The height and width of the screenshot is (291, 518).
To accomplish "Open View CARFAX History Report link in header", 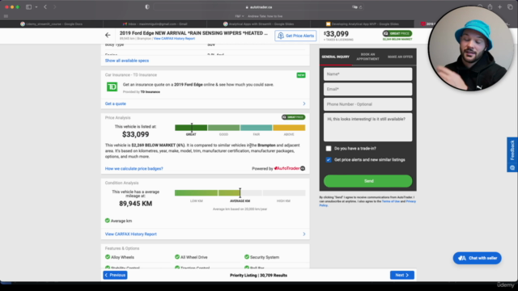I will point(174,39).
